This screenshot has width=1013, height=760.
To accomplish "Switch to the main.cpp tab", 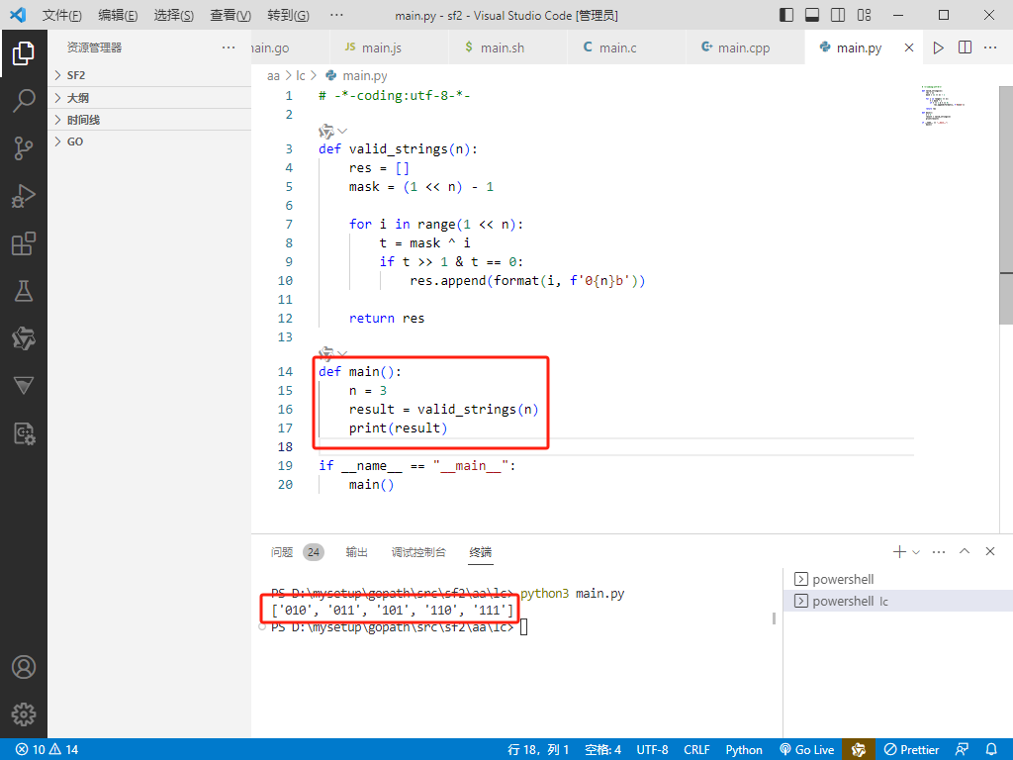I will tap(745, 47).
